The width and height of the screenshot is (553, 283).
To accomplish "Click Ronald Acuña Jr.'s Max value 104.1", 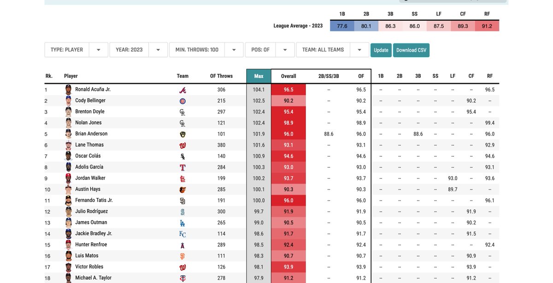I will [259, 90].
